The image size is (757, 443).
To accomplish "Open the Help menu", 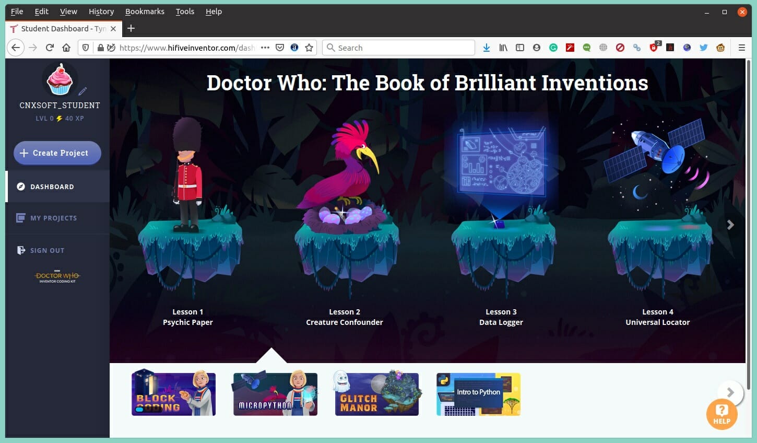I will coord(214,11).
